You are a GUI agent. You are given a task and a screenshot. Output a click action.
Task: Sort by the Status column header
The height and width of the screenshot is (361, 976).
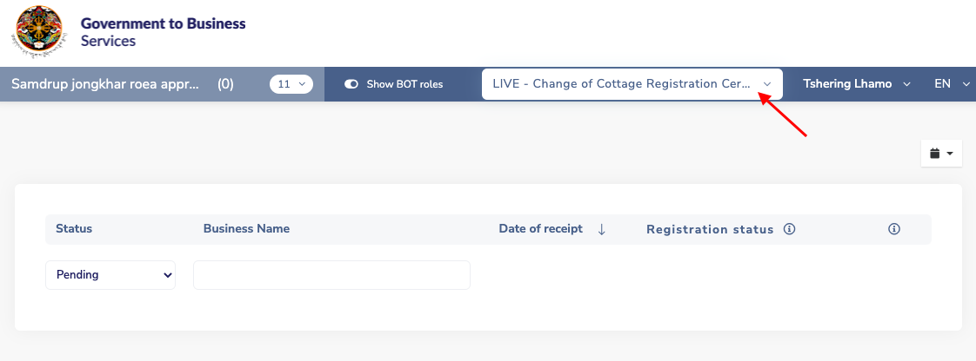click(73, 228)
